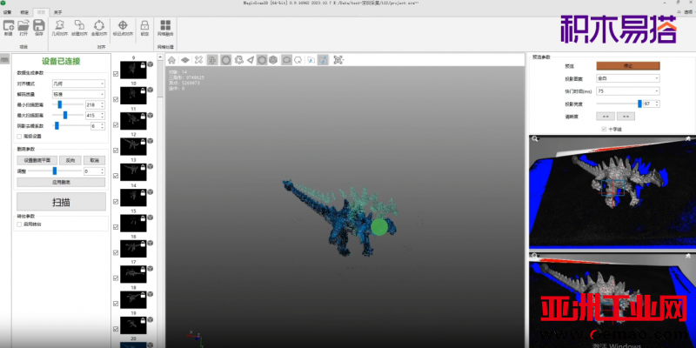Run 全局对齐 global alignment tool
Image resolution: width=696 pixels, height=348 pixels.
[99, 28]
